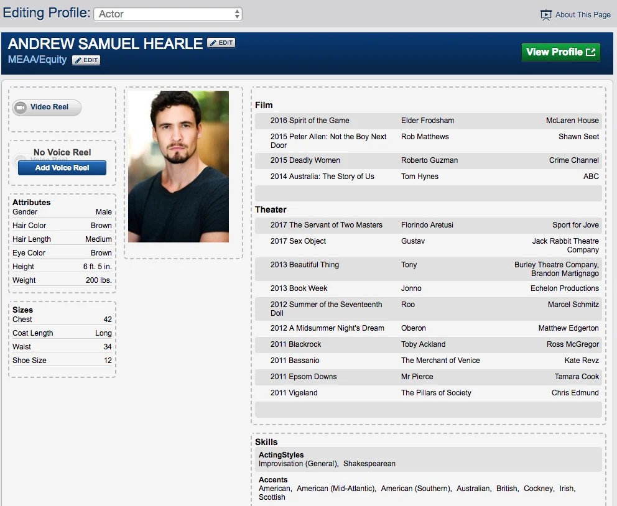Click the green View Profile button
Viewport: 617px width, 506px height.
[x=559, y=52]
